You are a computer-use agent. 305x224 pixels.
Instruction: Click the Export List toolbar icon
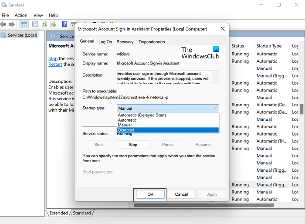point(53,24)
